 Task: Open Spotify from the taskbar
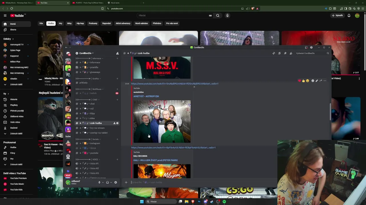[224, 202]
